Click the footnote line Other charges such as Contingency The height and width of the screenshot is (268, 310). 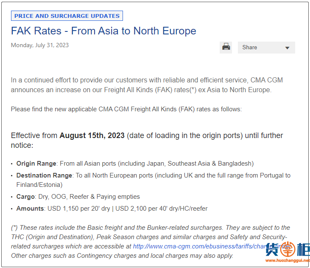click(122, 256)
